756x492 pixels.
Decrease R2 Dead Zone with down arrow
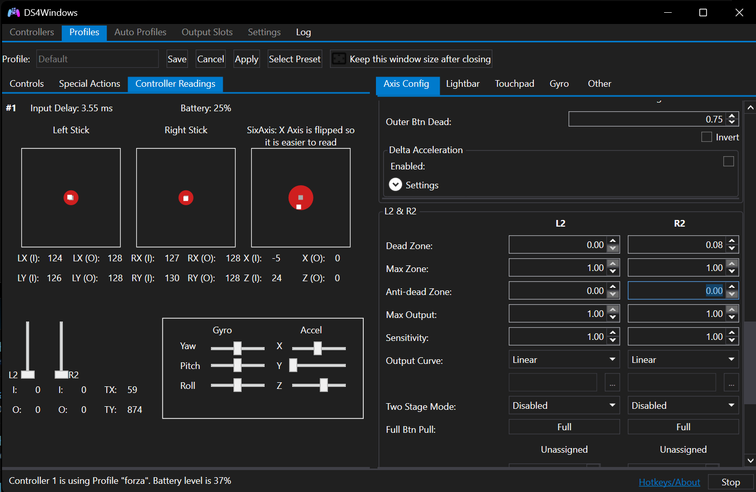[732, 249]
